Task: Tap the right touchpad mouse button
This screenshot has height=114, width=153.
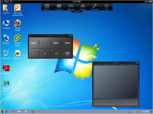Action: coord(127,103)
